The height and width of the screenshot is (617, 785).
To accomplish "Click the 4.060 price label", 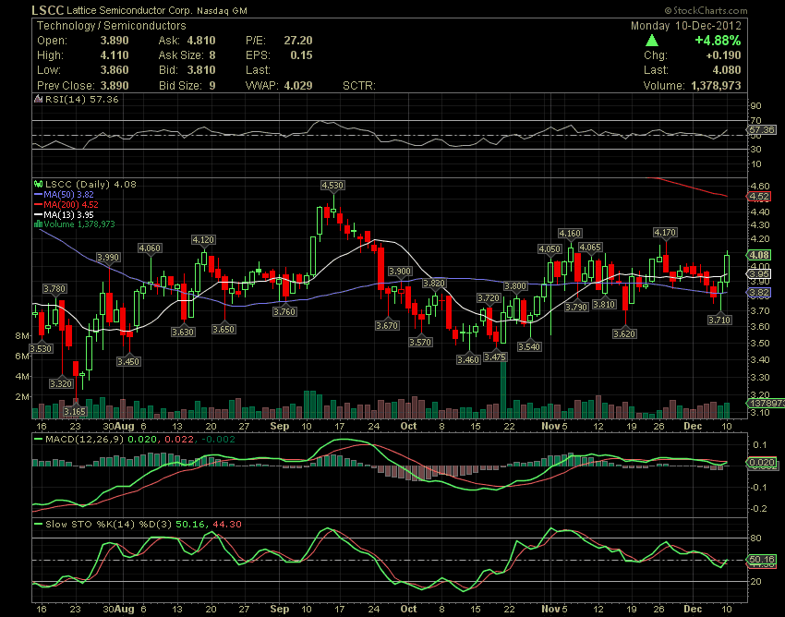I will pyautogui.click(x=151, y=248).
